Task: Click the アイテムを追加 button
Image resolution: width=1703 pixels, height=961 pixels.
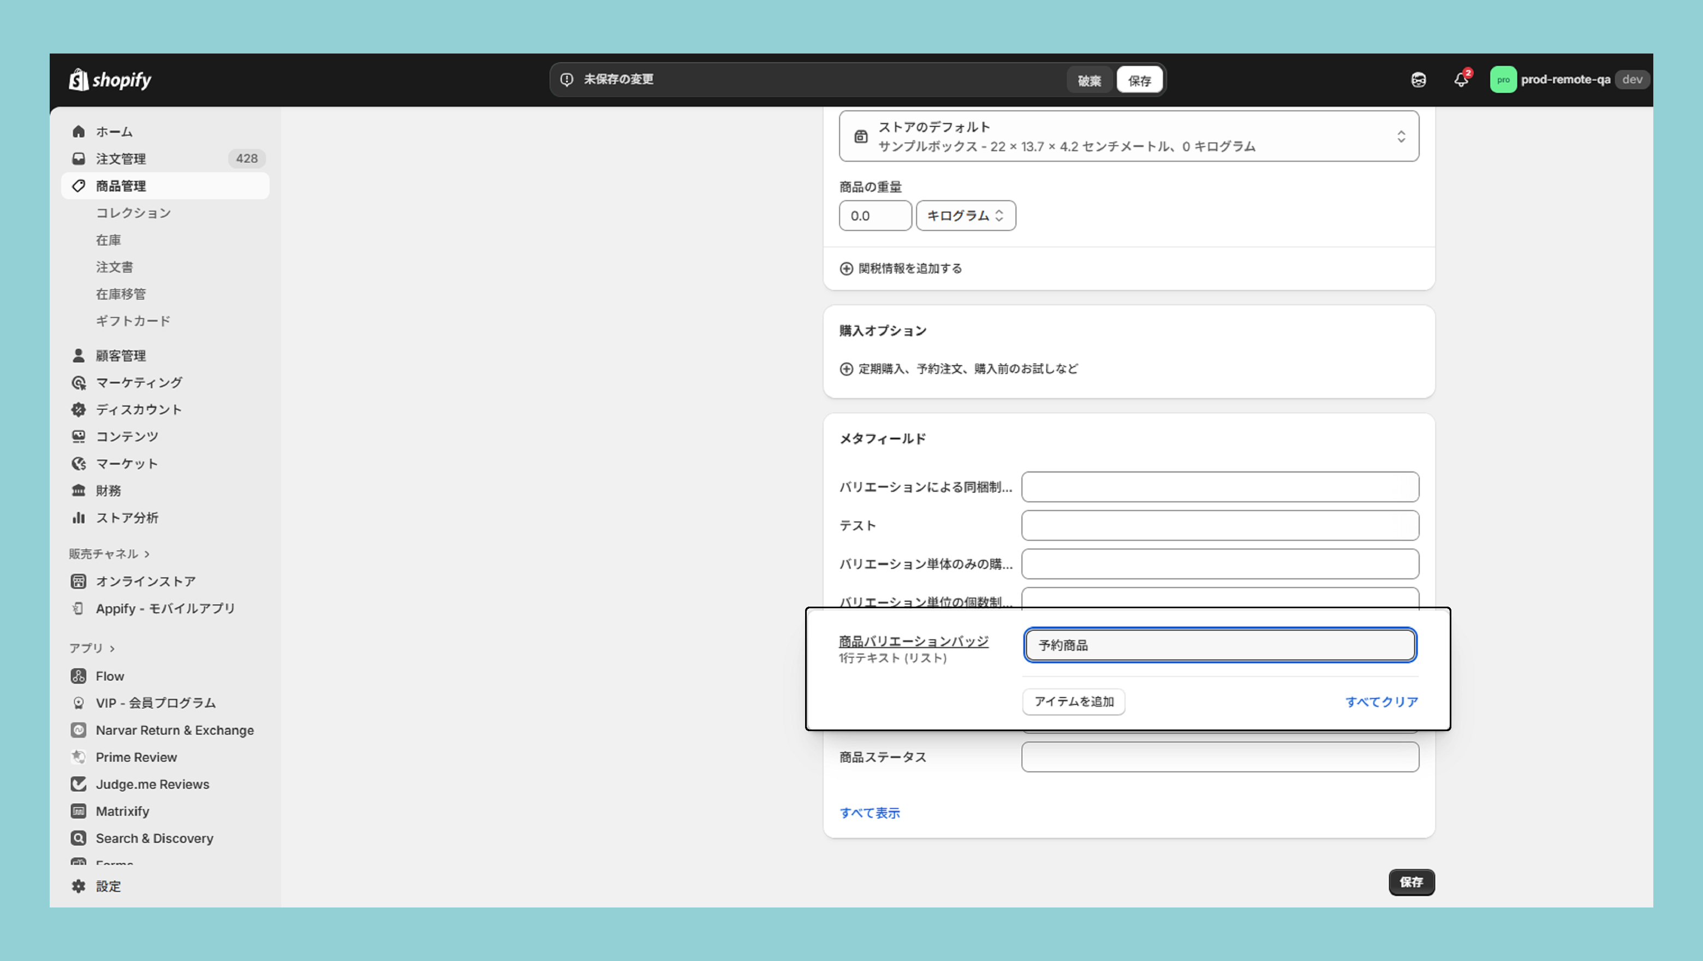Action: [1074, 702]
